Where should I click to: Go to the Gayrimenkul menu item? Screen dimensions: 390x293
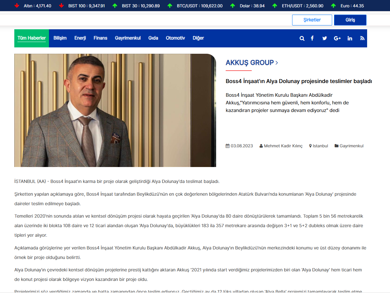(x=128, y=38)
